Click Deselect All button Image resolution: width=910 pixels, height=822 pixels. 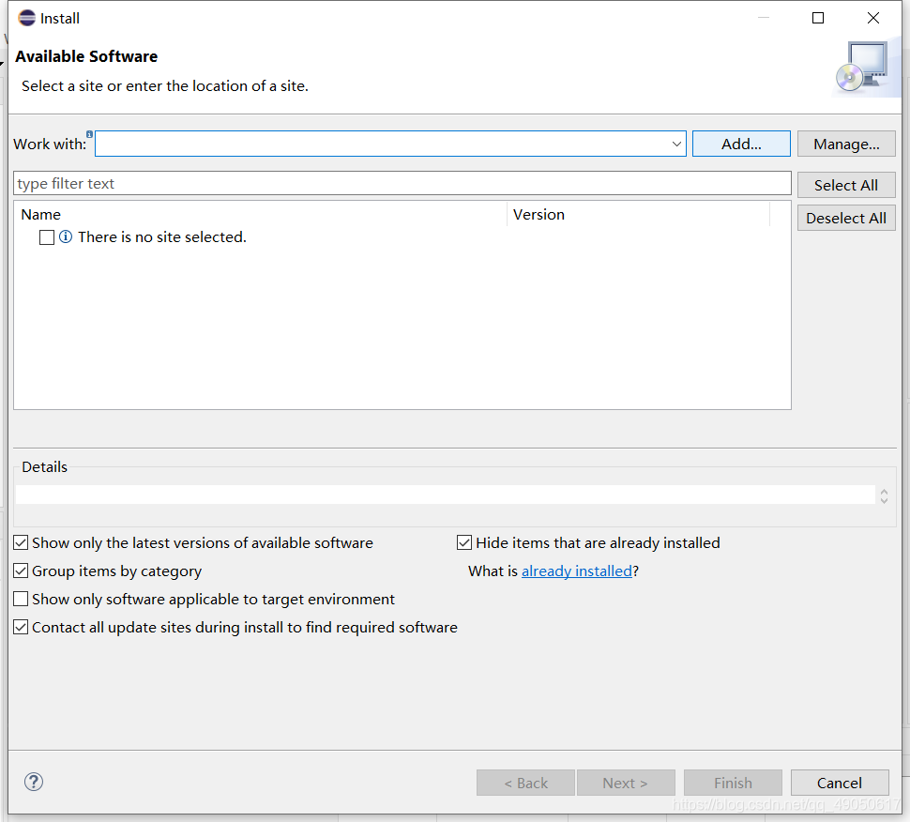pos(846,219)
